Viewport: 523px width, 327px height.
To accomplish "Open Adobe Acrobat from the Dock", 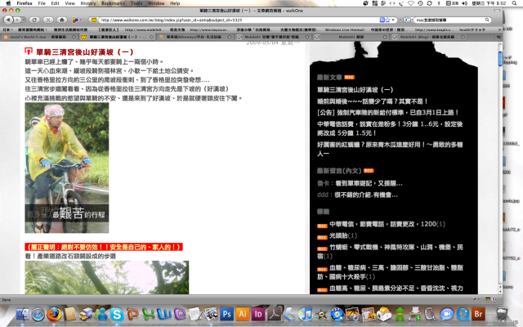I will pos(274,314).
